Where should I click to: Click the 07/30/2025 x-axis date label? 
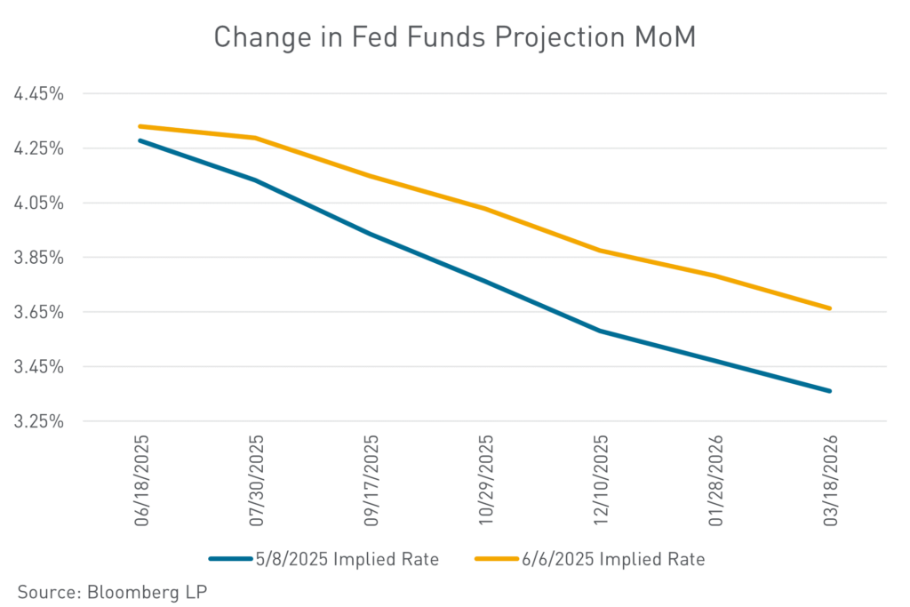pos(256,481)
